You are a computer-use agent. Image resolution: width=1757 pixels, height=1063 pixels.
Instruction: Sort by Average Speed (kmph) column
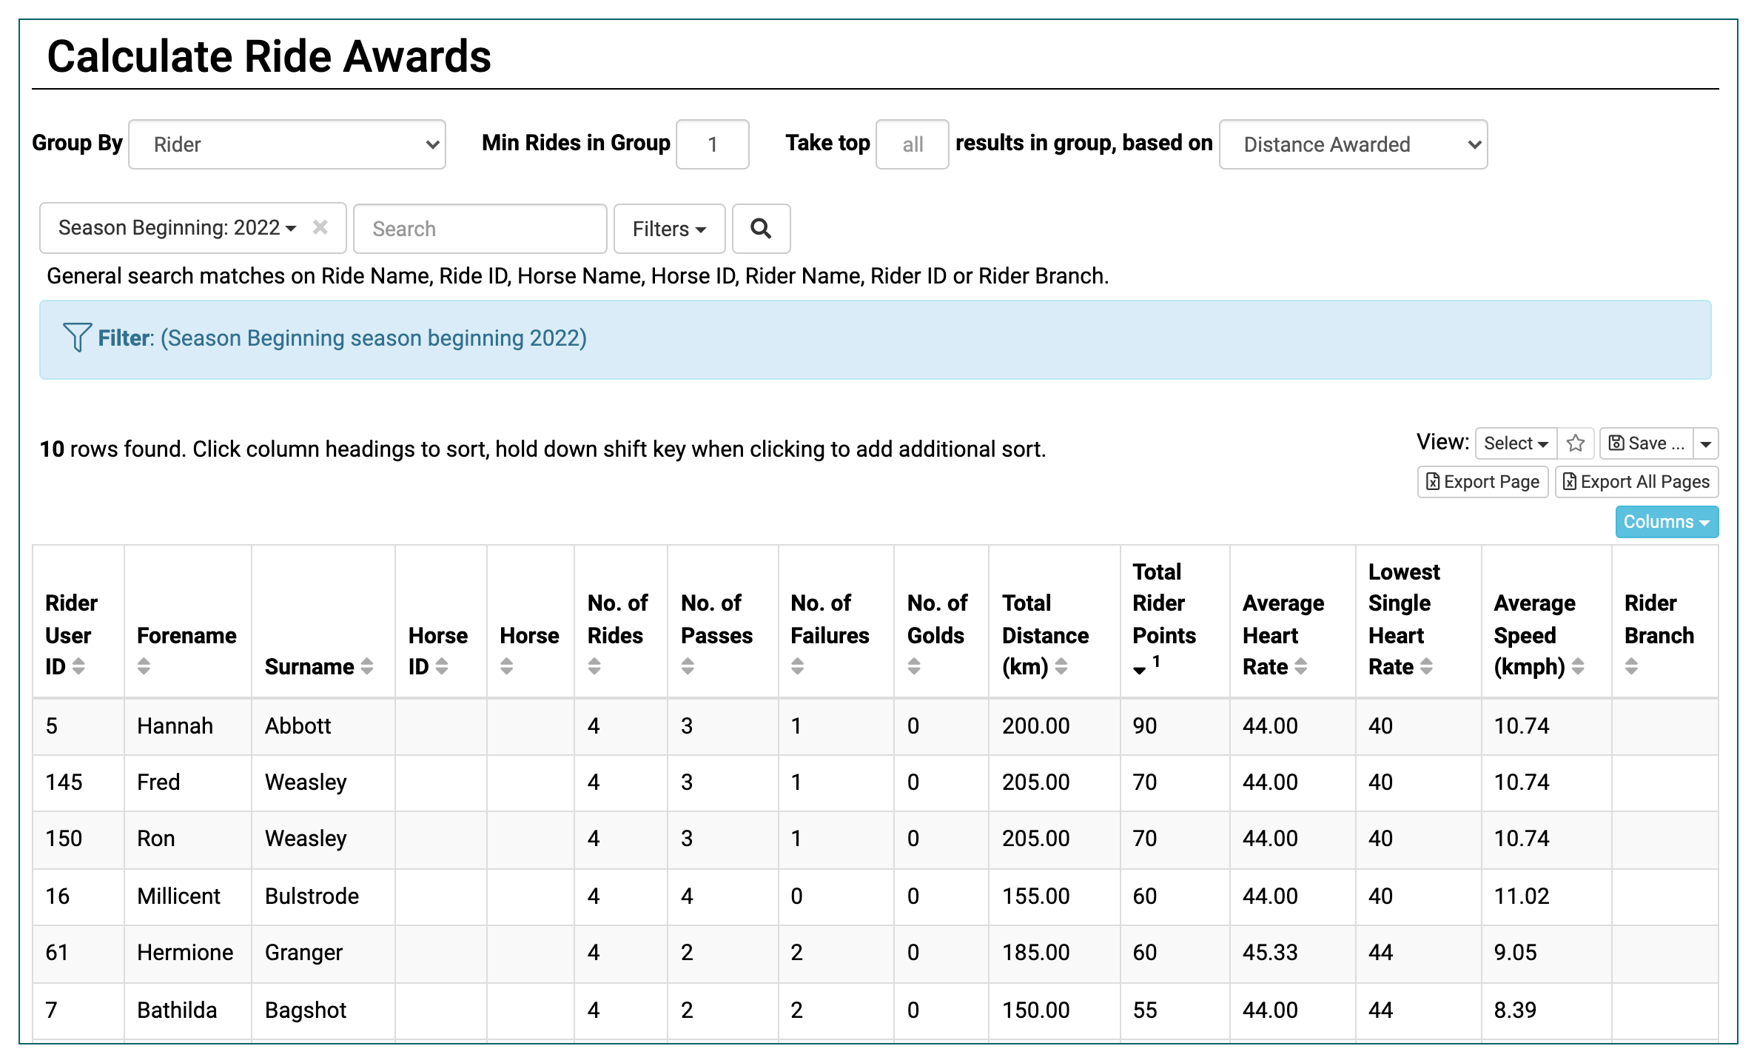(1578, 666)
